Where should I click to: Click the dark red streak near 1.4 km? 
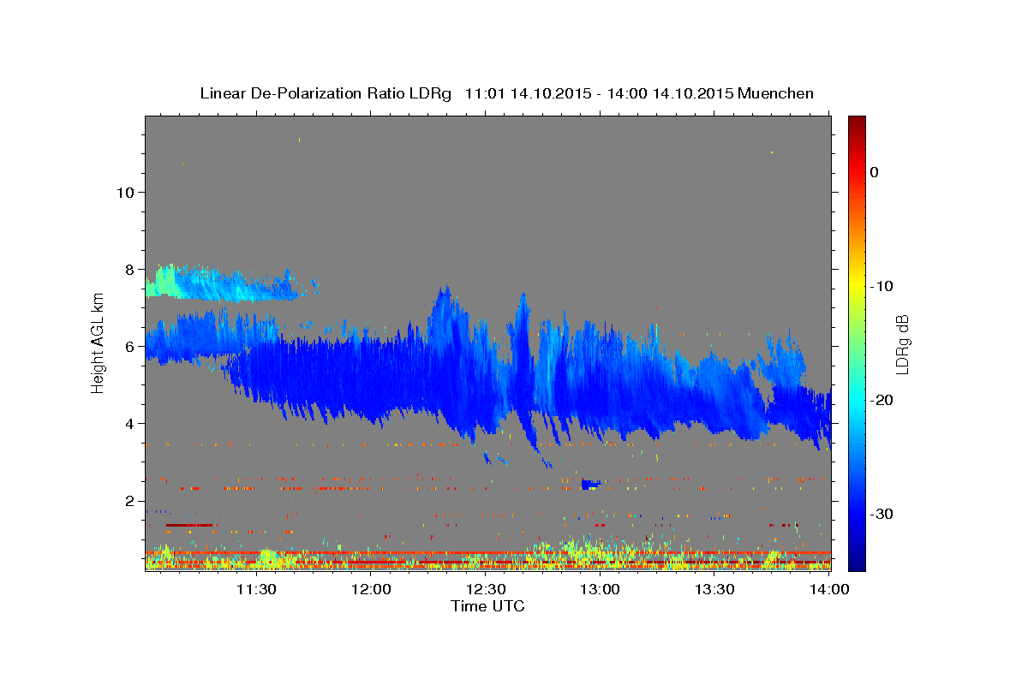[x=189, y=525]
